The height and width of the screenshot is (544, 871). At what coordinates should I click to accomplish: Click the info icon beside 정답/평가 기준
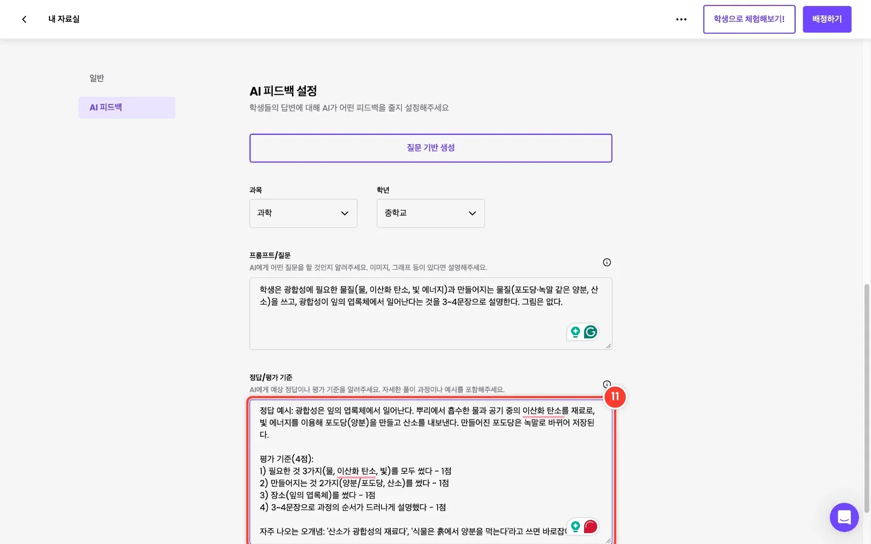click(606, 384)
